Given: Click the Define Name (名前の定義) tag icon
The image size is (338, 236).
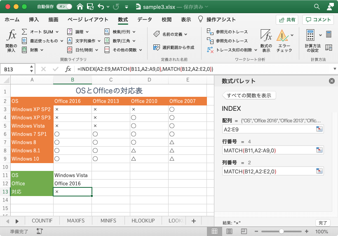Looking at the screenshot, I should [157, 34].
